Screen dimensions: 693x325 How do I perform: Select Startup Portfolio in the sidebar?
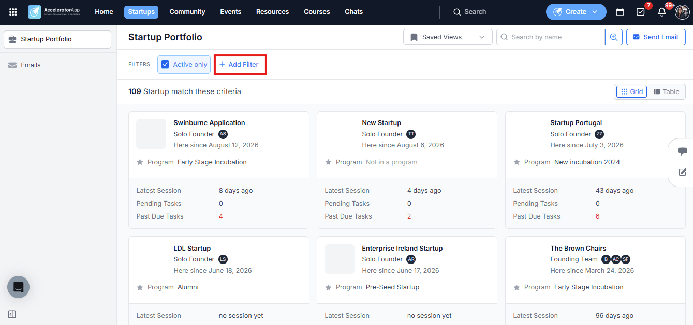(x=57, y=39)
